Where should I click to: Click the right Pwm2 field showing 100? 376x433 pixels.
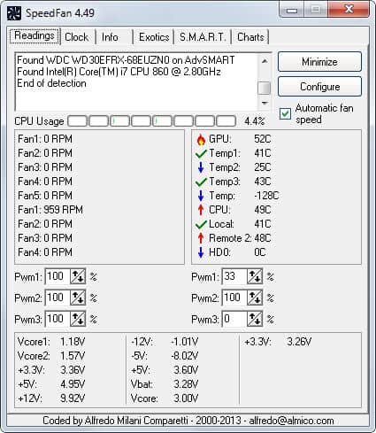click(x=234, y=298)
